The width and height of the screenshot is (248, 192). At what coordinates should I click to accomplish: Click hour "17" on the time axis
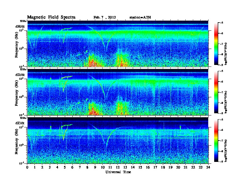tap(155, 167)
